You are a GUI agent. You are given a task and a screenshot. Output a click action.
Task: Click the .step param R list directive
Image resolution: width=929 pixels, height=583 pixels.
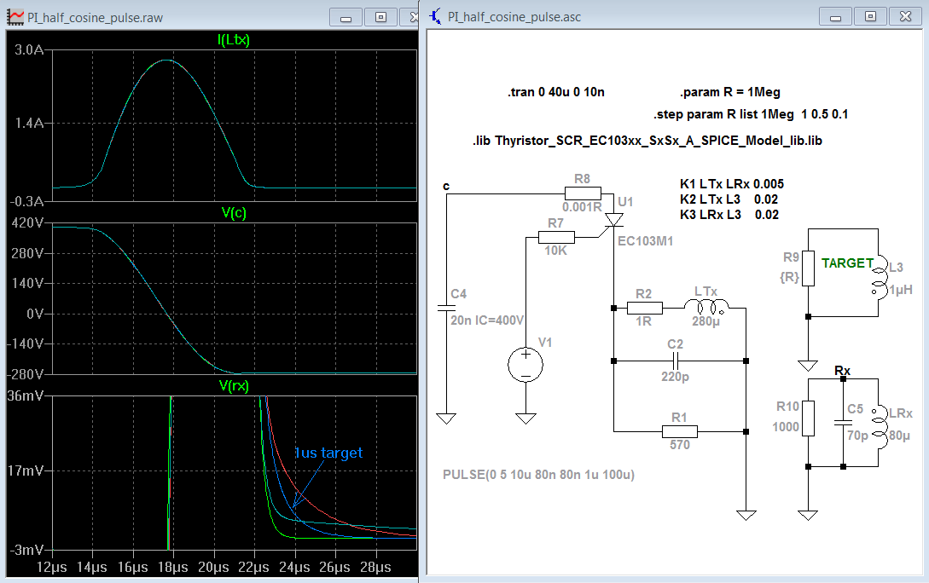click(751, 114)
